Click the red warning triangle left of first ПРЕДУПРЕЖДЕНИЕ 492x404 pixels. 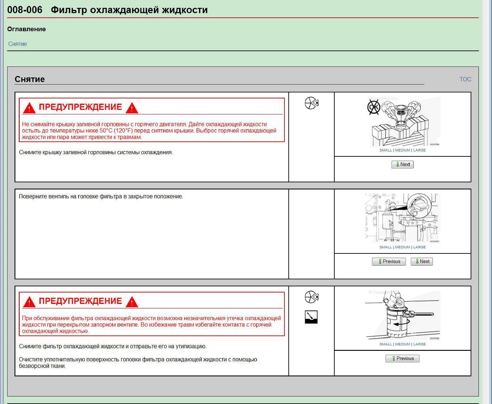(29, 108)
